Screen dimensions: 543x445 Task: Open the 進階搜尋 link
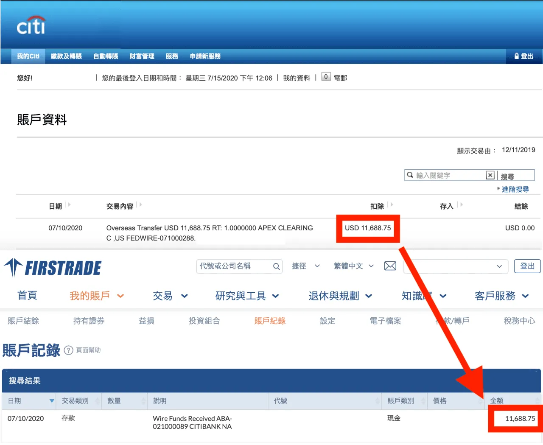[515, 189]
